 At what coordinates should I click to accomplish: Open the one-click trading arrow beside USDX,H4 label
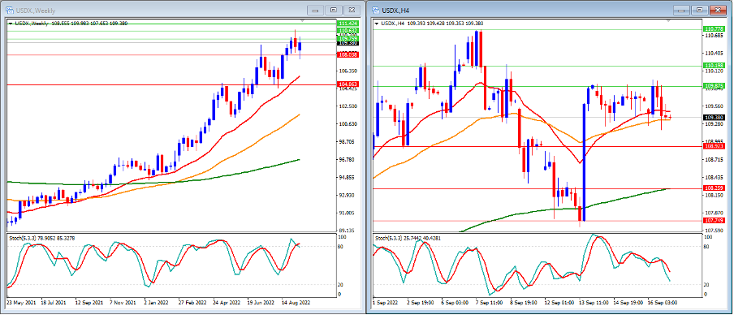coord(378,23)
